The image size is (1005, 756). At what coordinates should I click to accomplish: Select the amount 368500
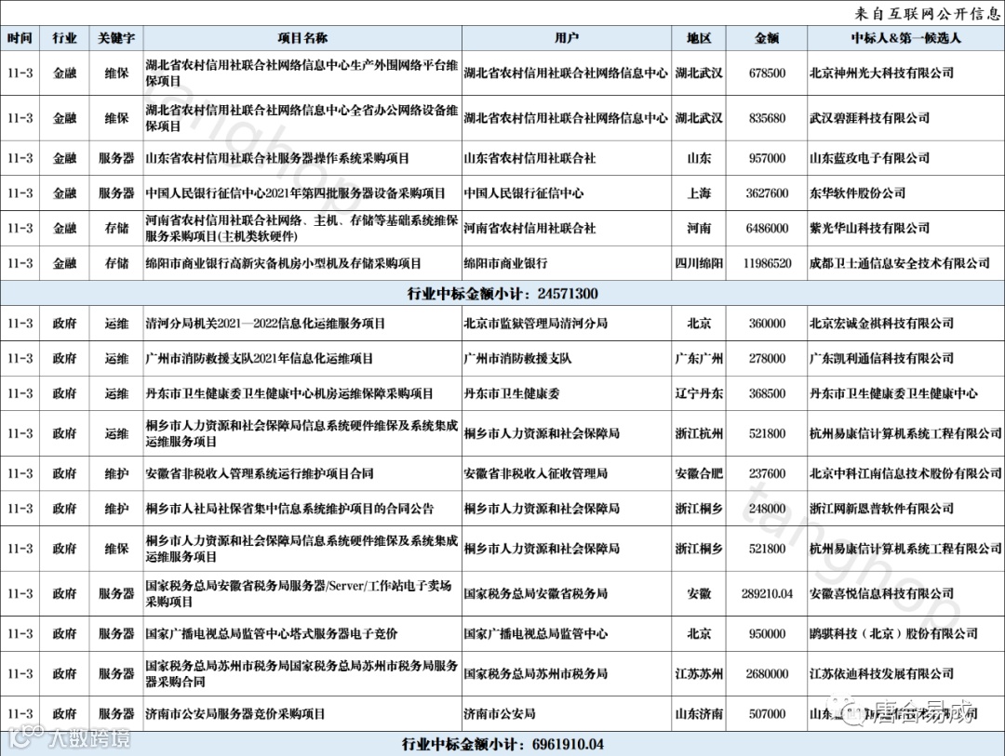[x=767, y=393]
